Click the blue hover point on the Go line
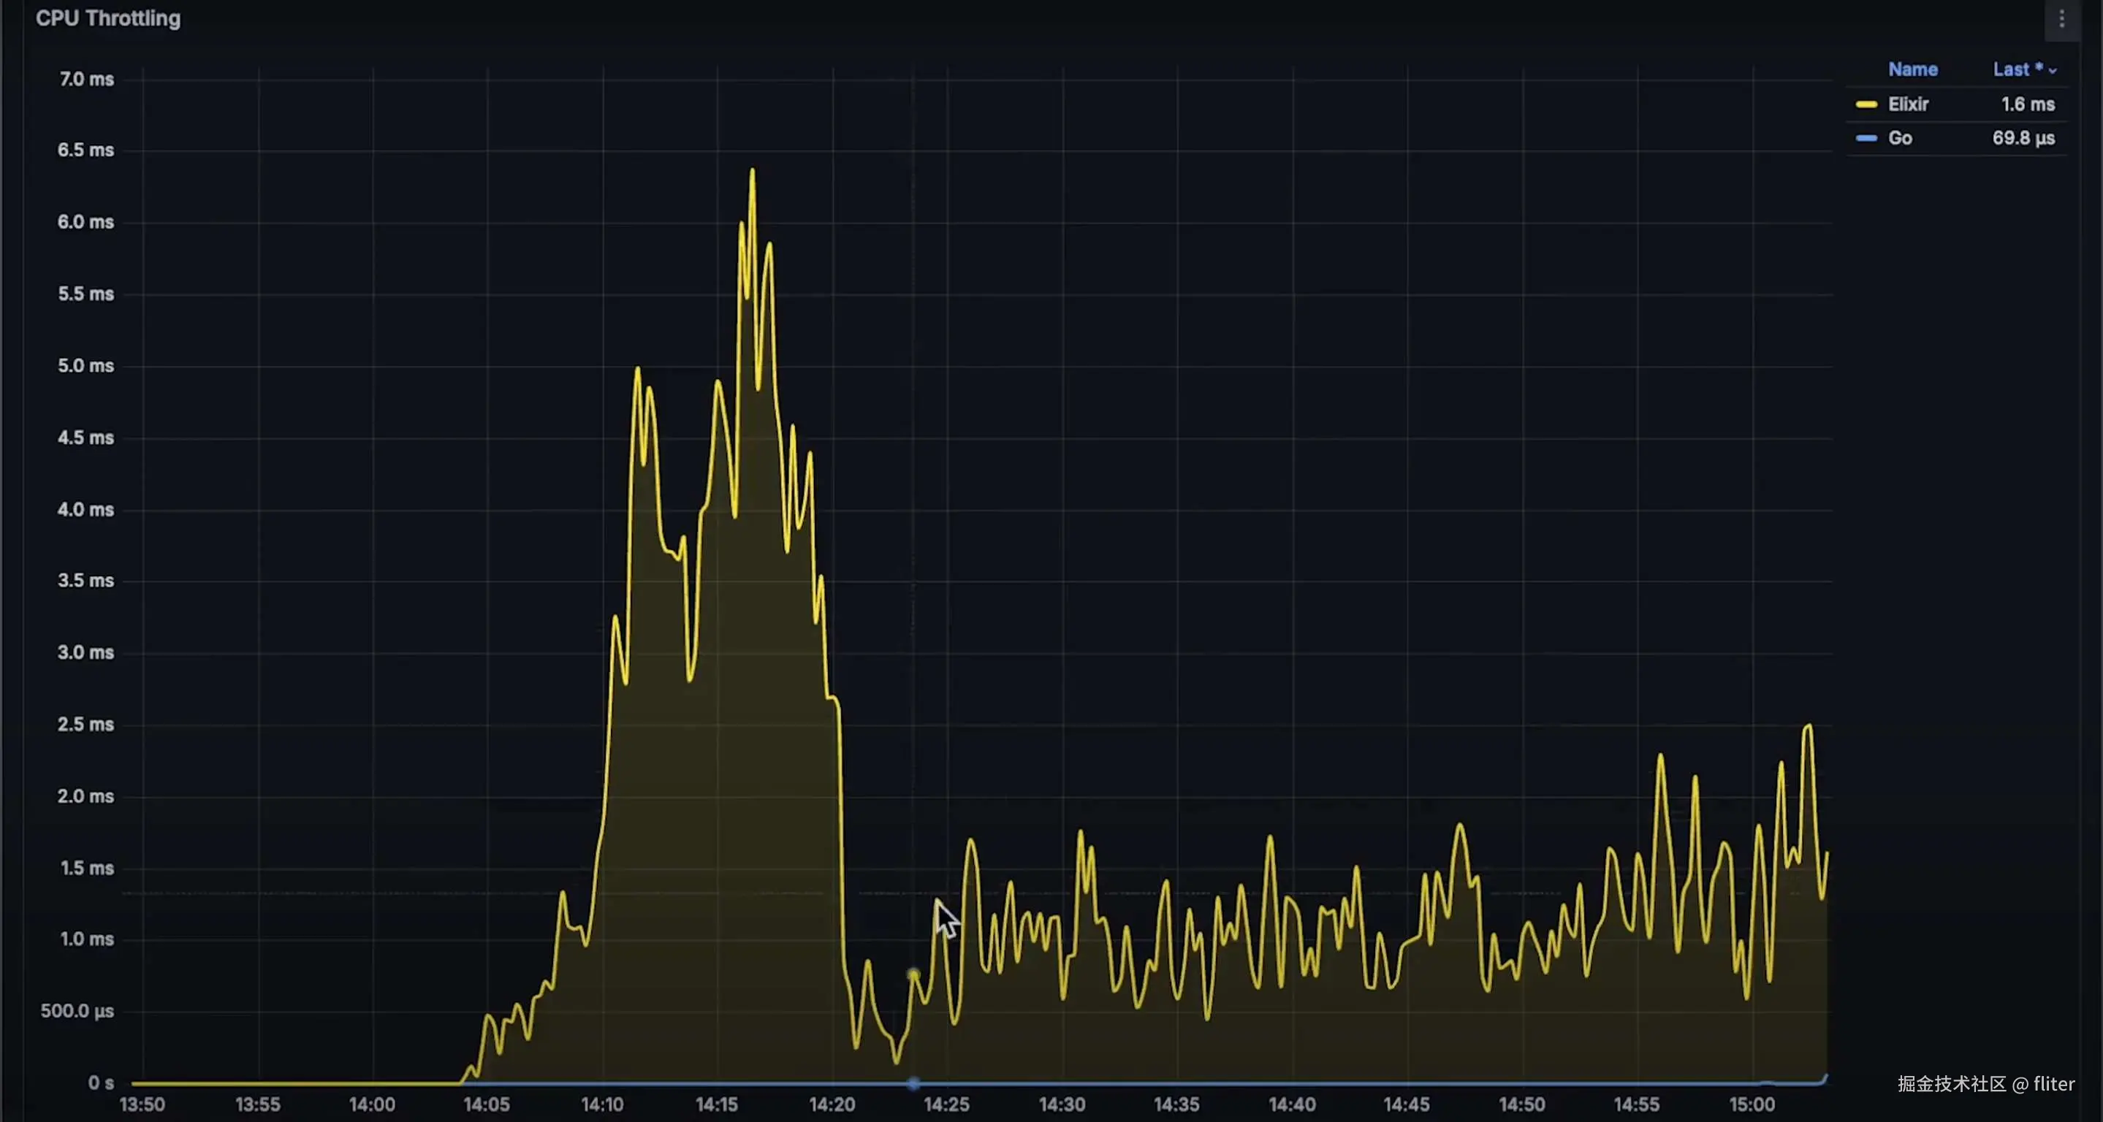Screen dimensions: 2103x1122 click(913, 1083)
